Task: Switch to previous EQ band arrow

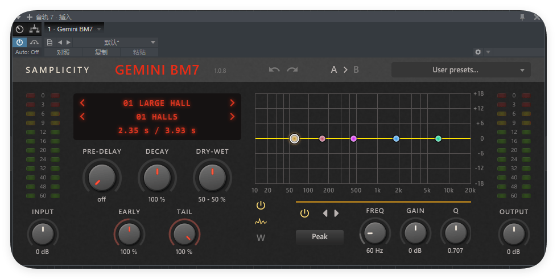Action: coord(325,214)
